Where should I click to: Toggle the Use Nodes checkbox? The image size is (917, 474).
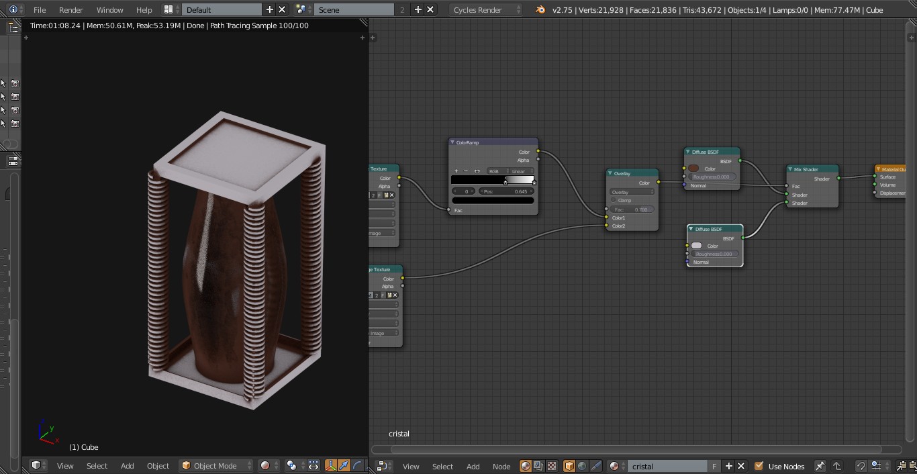(759, 466)
